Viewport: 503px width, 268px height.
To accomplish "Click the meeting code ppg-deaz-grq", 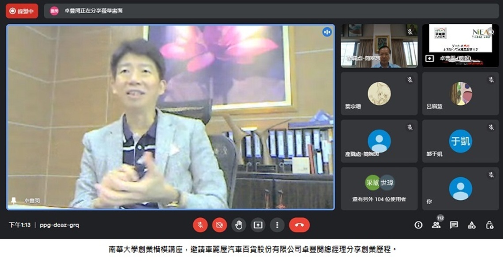I will click(x=60, y=225).
